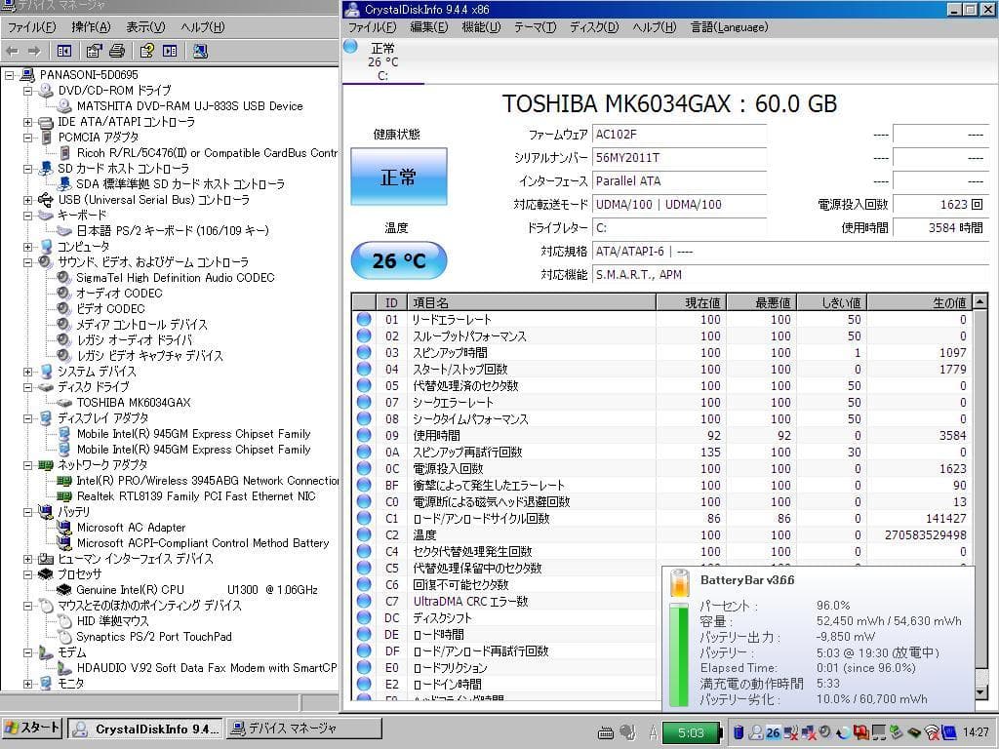Switch to デバイス マネージャ taskbar button
Image resolution: width=999 pixels, height=749 pixels.
(x=304, y=729)
